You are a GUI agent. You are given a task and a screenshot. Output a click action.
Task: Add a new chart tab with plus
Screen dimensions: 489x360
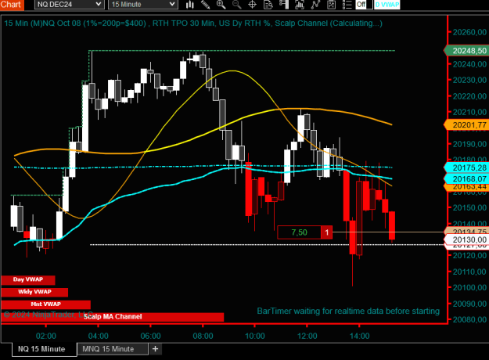pyautogui.click(x=156, y=349)
